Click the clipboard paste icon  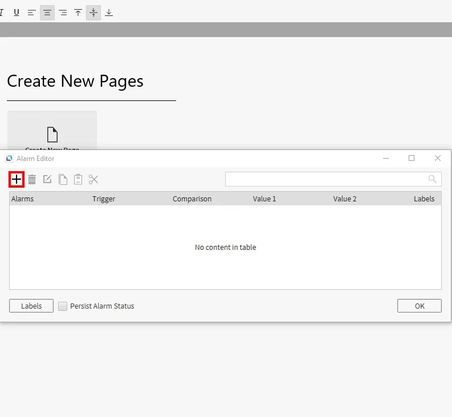pos(78,179)
